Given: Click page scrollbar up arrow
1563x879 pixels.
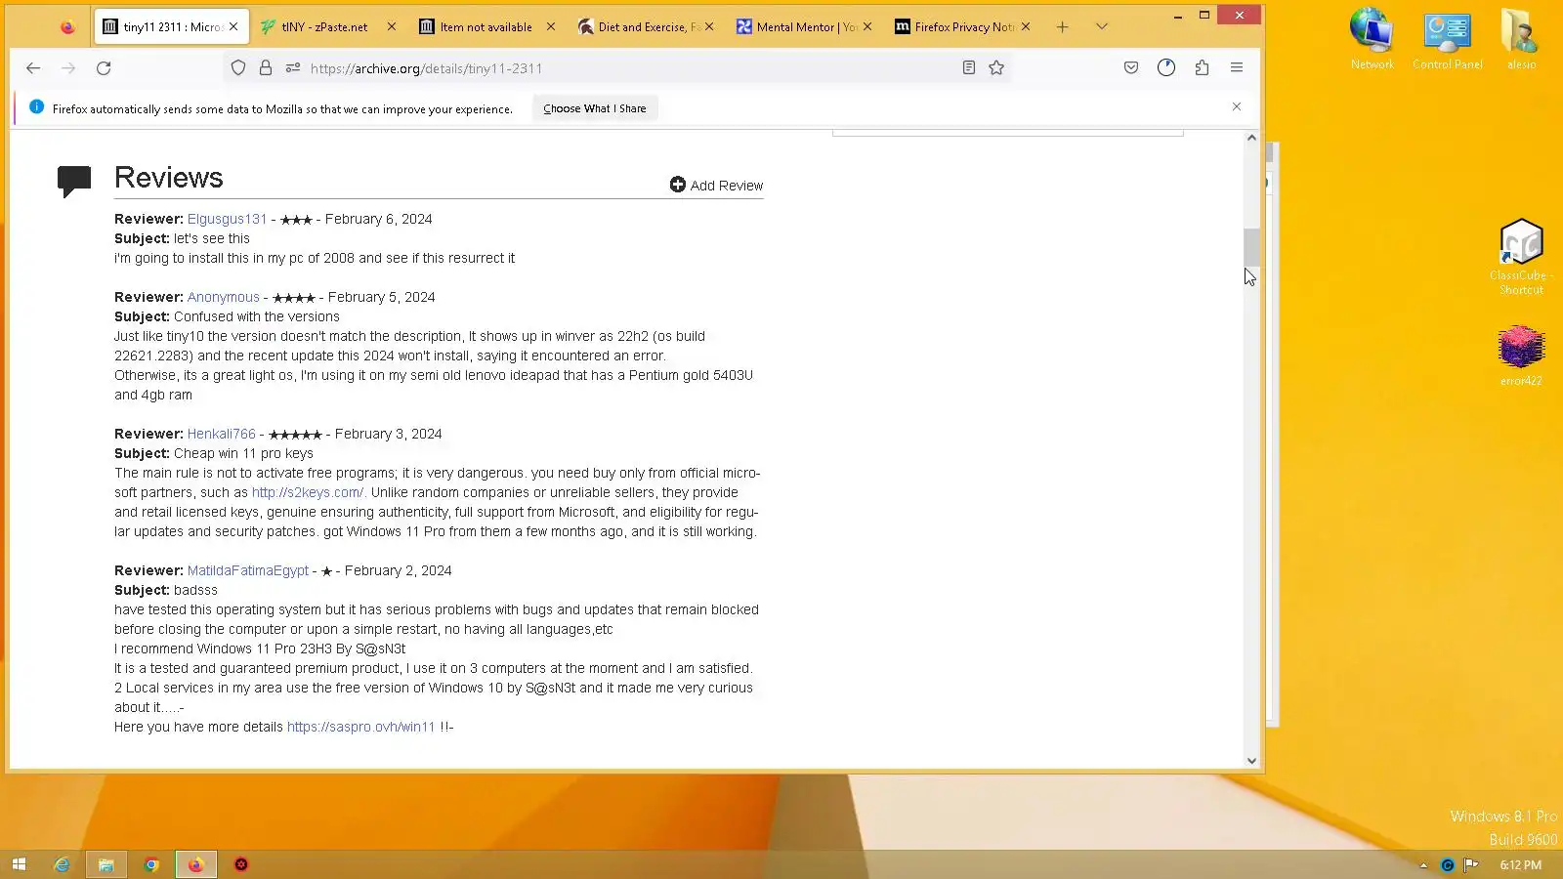Looking at the screenshot, I should coord(1251,138).
